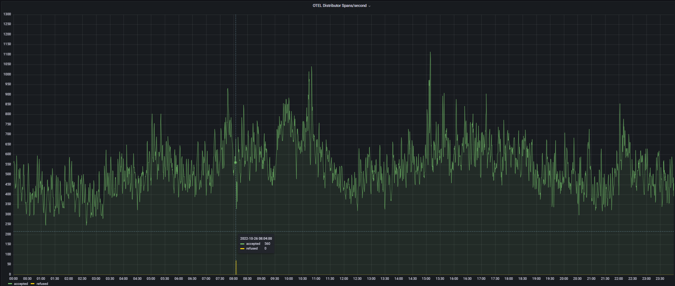Click the chevron beside the panel title
Screen dimensions: 675x286
tap(369, 6)
